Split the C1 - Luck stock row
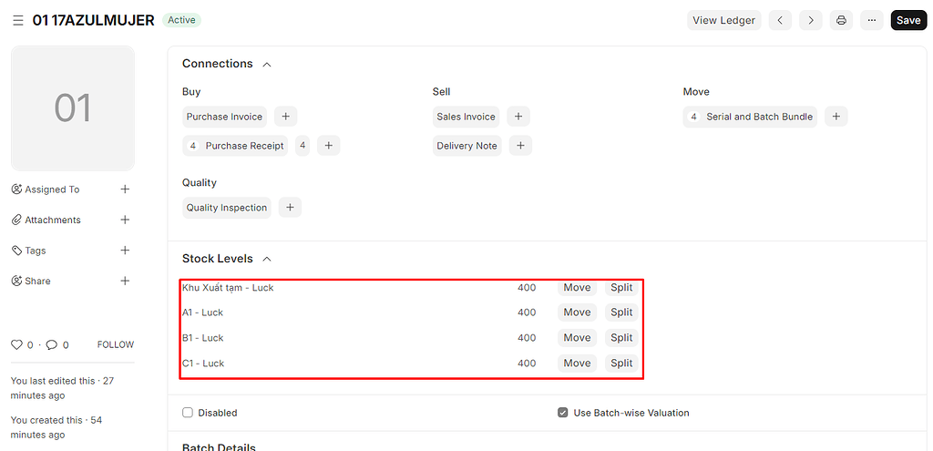The width and height of the screenshot is (933, 451). [621, 363]
